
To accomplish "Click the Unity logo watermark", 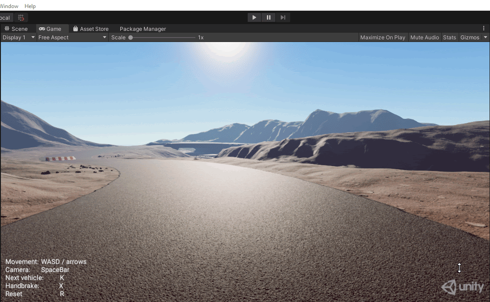I will 463,287.
